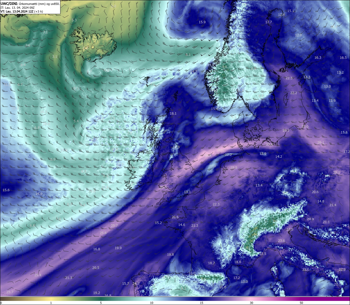
Task: Click the 15.1 value at top right
Action: tap(291, 11)
